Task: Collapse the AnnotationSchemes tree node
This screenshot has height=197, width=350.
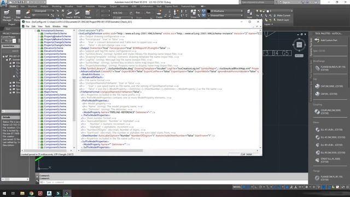Action: (35, 31)
